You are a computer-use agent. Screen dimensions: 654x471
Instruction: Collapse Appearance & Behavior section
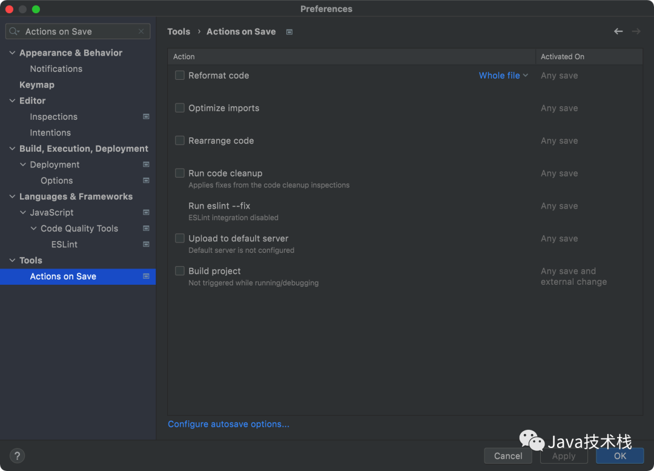point(12,53)
